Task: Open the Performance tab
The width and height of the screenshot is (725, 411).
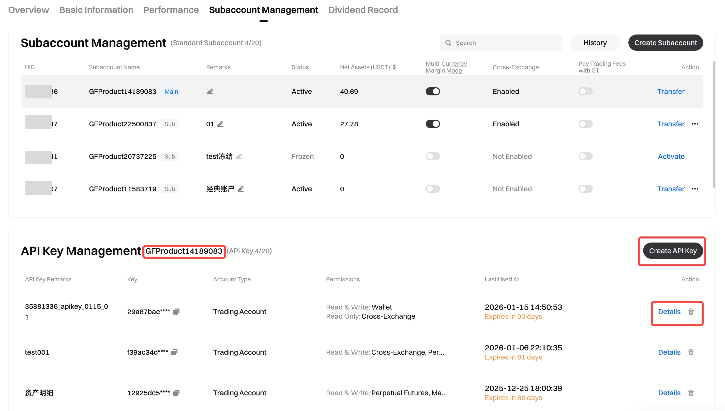Action: [x=171, y=10]
